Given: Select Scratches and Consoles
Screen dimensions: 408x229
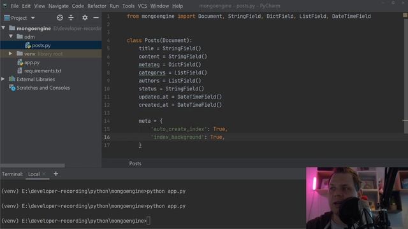Looking at the screenshot, I should 43,88.
